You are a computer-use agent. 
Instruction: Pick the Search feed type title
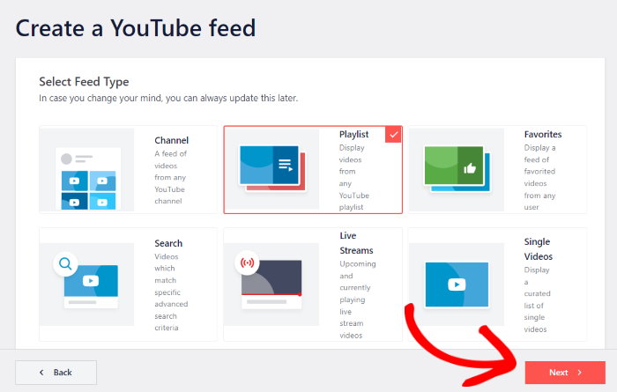(168, 243)
